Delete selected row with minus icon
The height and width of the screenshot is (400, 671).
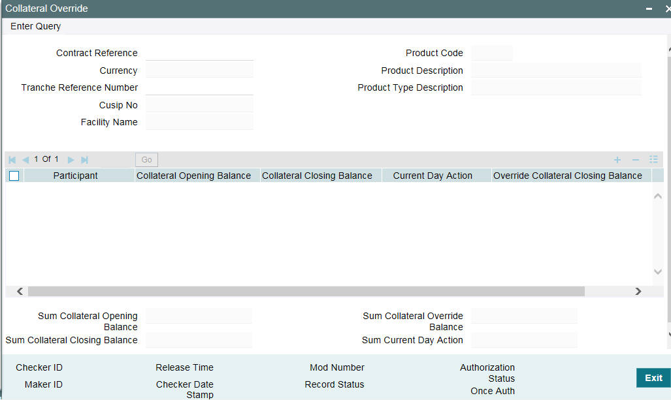[x=636, y=160]
